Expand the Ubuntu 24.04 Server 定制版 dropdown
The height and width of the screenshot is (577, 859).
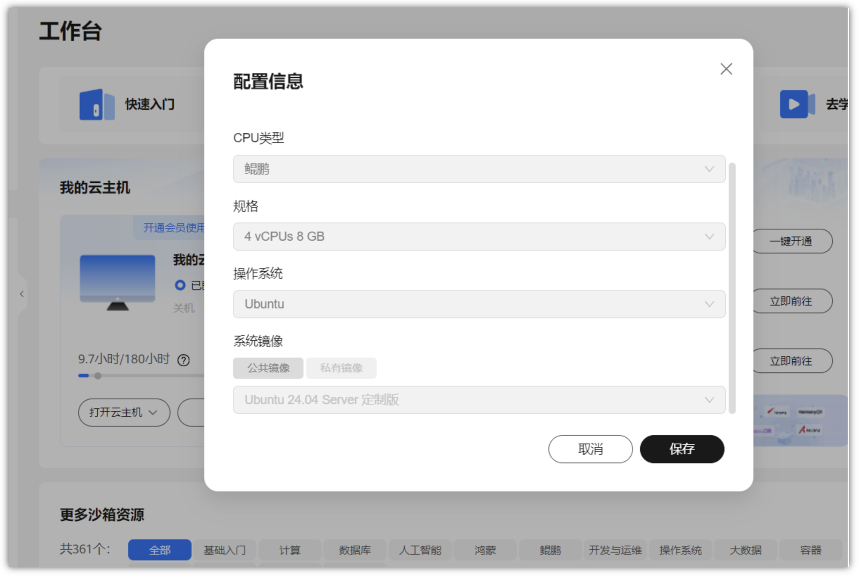(x=479, y=400)
